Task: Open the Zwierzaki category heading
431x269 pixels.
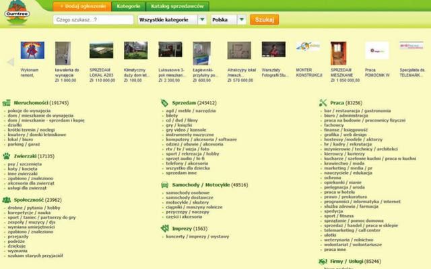Action: coord(25,156)
